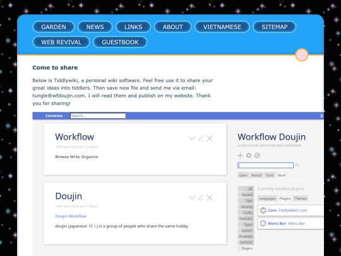Follow the Doujin Workflow link
Viewport: 341px width, 256px height.
(71, 216)
